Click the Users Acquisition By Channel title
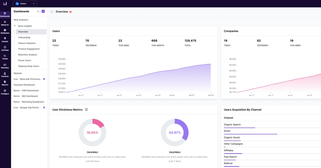The image size is (321, 168). [243, 110]
